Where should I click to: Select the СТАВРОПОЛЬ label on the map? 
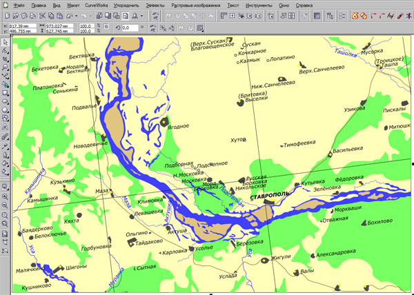click(x=270, y=195)
